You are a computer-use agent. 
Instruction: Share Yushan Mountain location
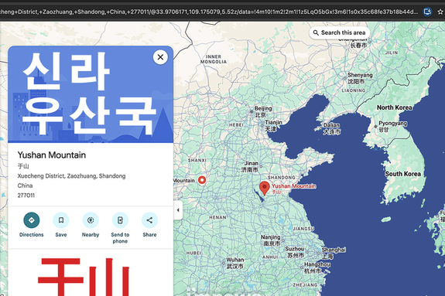coord(149,220)
